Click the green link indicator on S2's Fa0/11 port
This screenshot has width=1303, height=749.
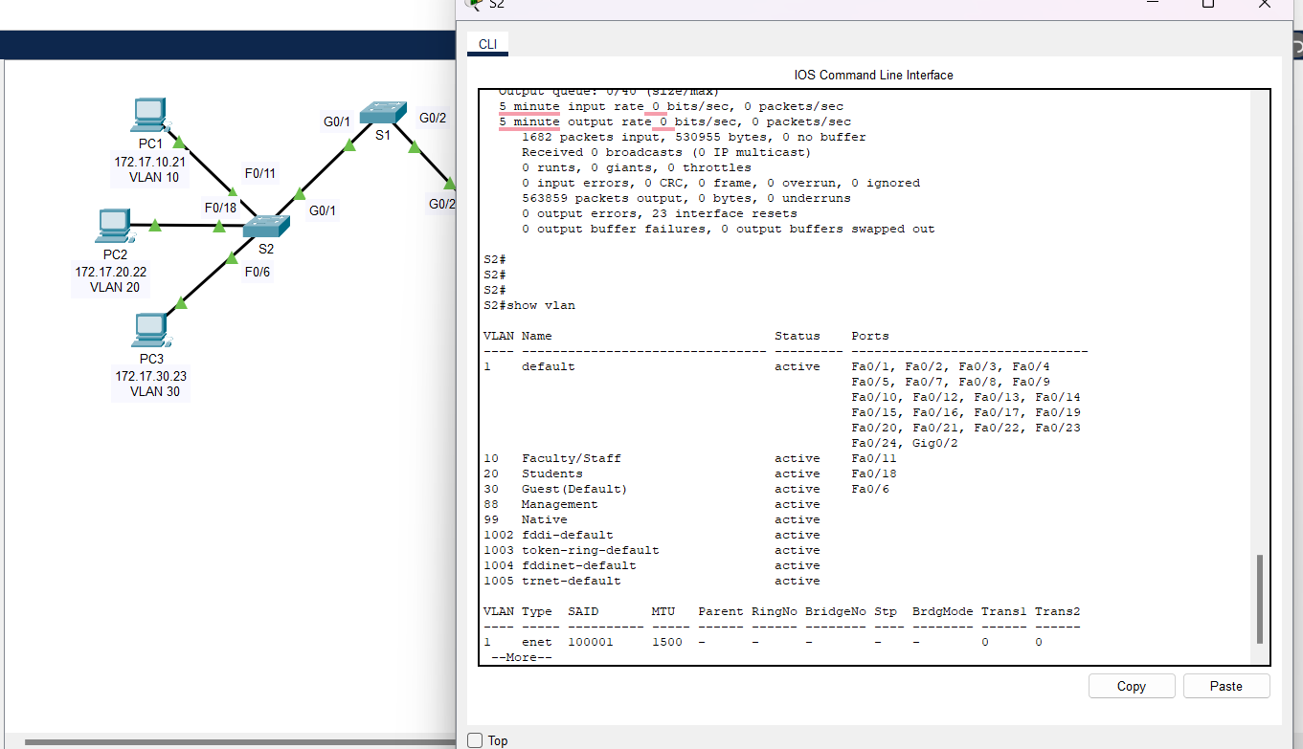[234, 191]
